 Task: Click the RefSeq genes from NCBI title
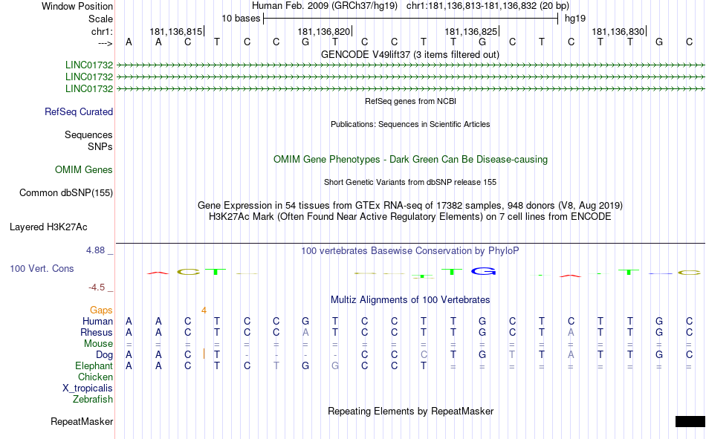tap(411, 101)
